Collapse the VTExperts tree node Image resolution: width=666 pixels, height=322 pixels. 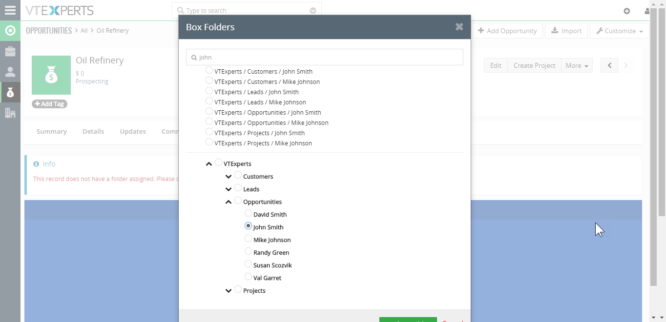(x=209, y=164)
